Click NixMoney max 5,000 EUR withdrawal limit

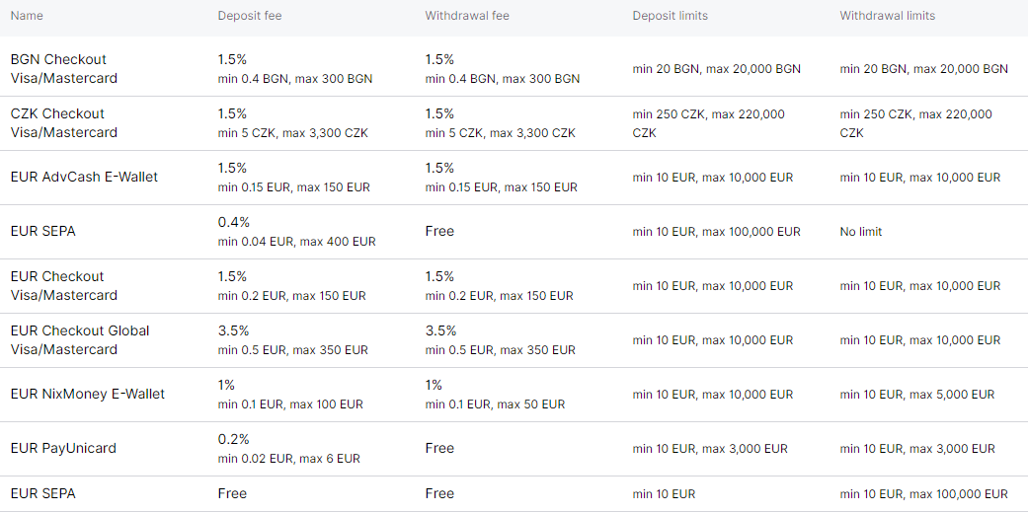[917, 395]
